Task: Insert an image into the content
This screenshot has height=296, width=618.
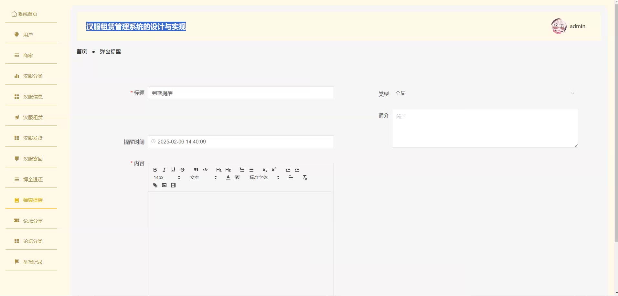Action: (x=164, y=185)
